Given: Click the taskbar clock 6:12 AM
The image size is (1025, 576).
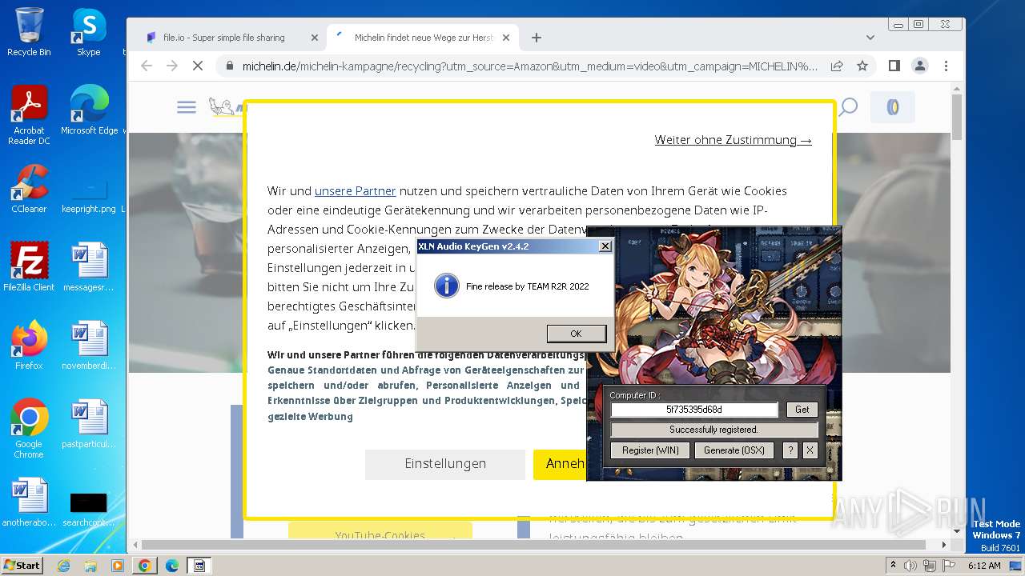Looking at the screenshot, I should coord(984,566).
